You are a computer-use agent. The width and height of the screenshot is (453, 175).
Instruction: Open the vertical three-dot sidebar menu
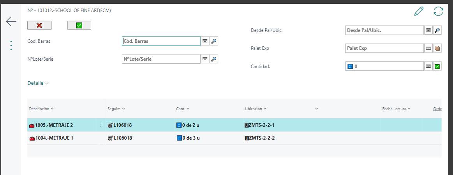(11, 45)
